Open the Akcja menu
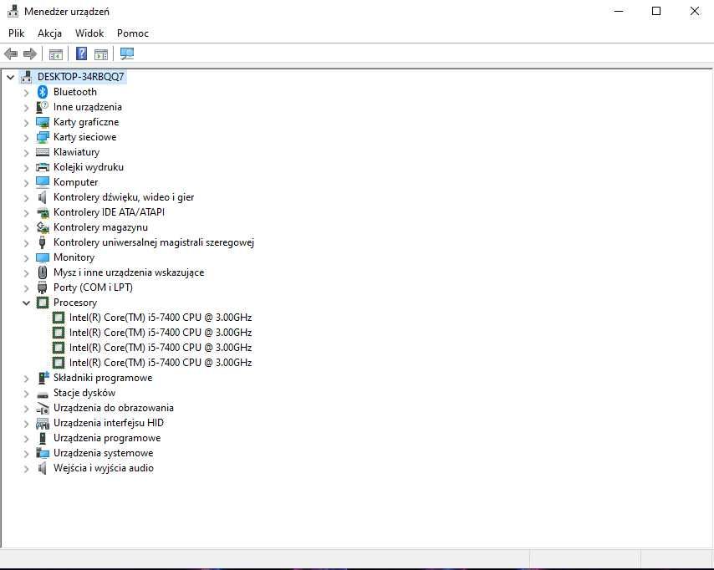 (49, 33)
